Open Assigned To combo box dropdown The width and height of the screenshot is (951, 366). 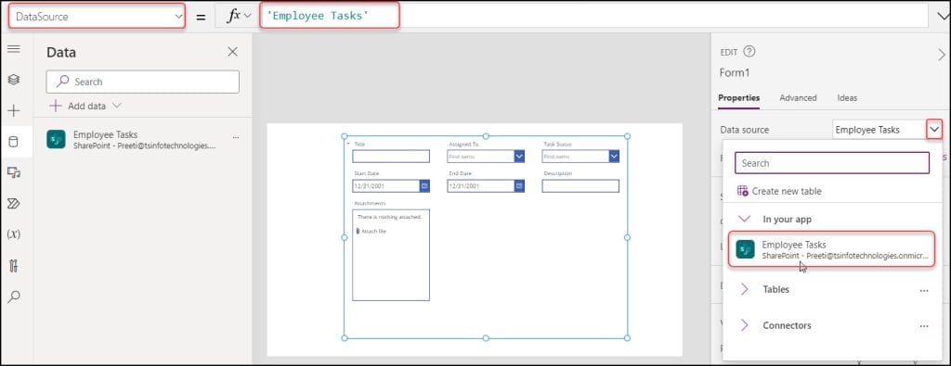(x=519, y=157)
